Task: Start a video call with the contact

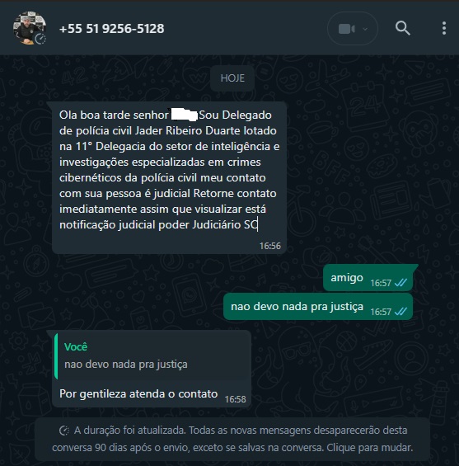Action: pyautogui.click(x=346, y=29)
